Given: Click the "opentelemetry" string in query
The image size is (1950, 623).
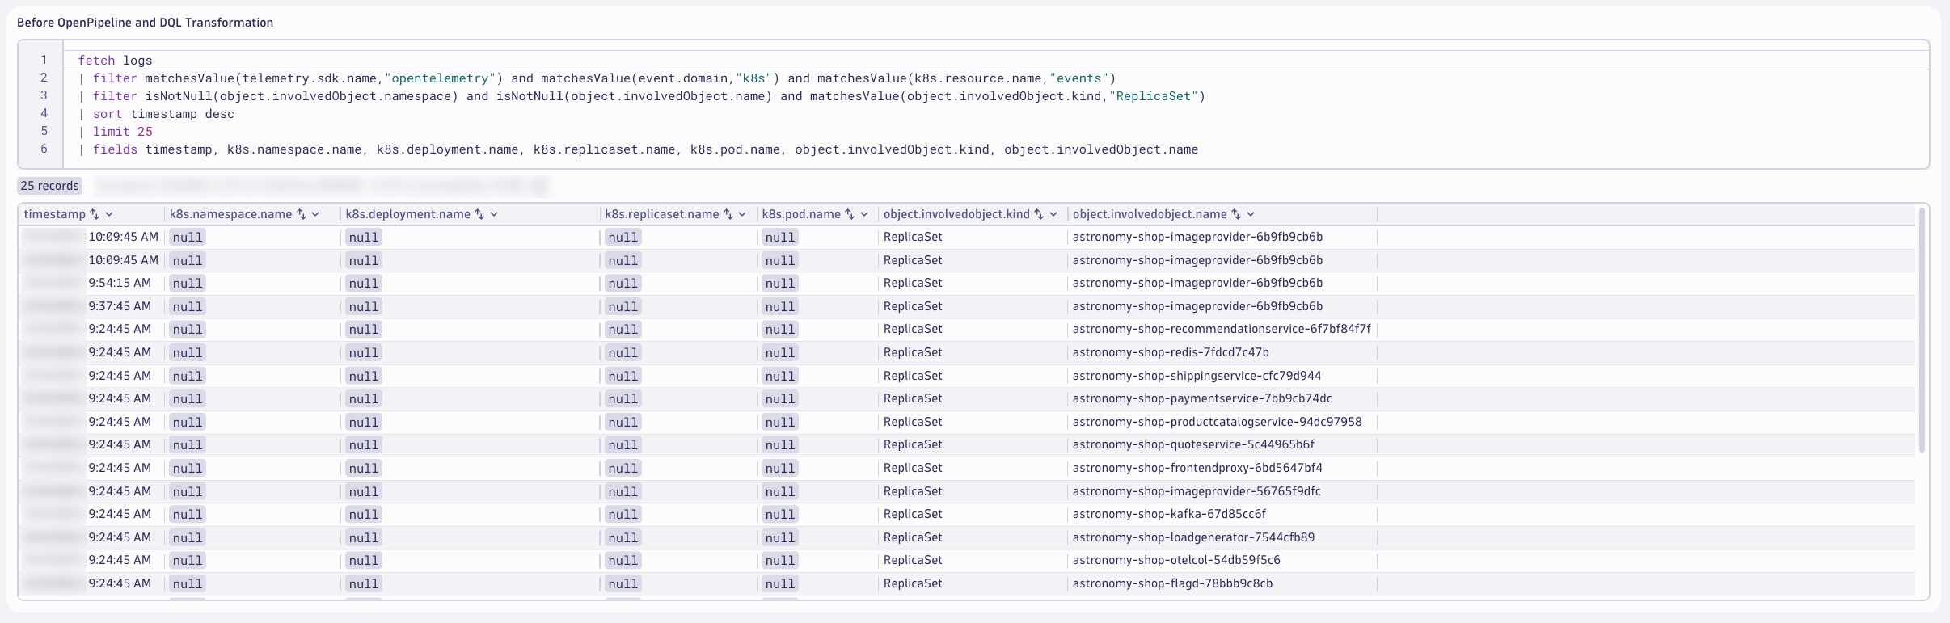Looking at the screenshot, I should (440, 78).
